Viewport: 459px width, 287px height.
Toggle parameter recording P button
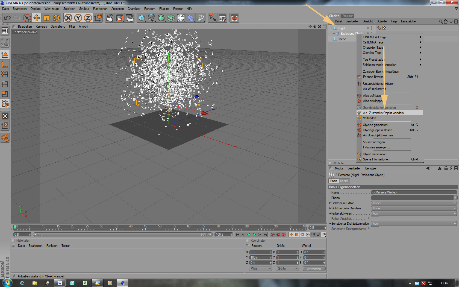click(308, 235)
